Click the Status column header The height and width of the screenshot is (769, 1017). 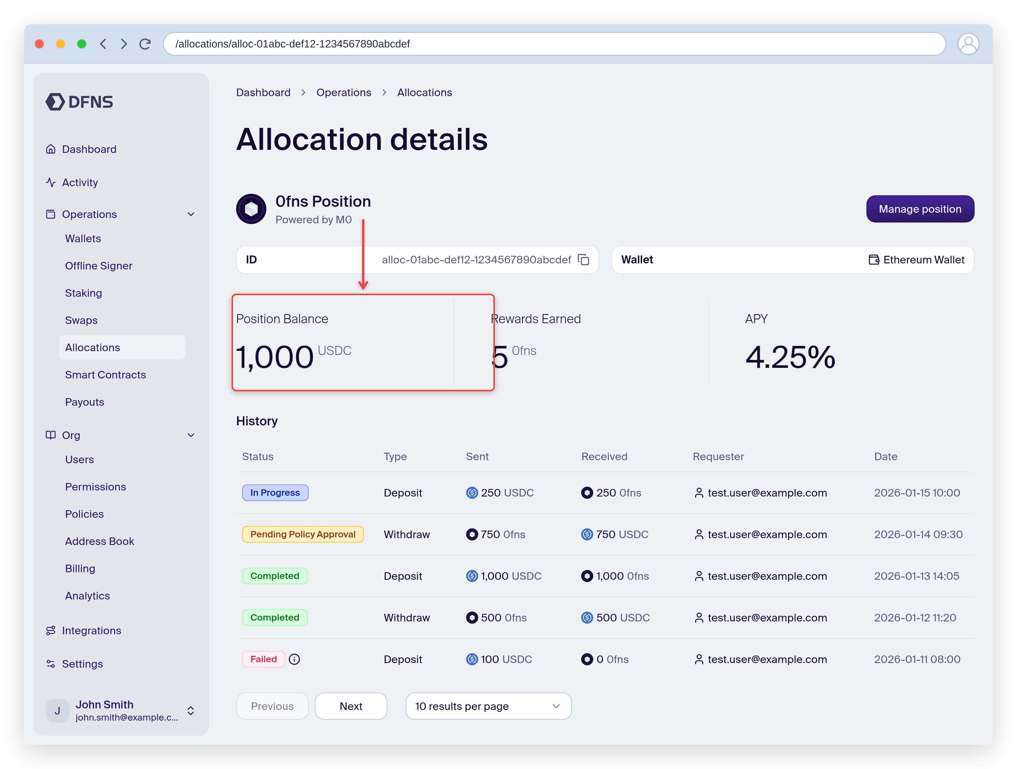click(x=258, y=456)
